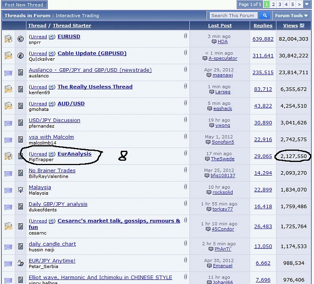
Task: Sort by Thread column header
Action: pyautogui.click(x=37, y=26)
